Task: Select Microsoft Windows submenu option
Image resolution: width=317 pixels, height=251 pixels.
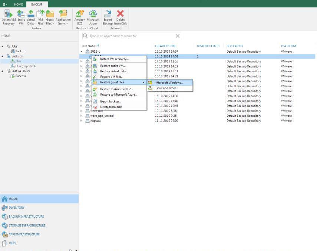Action: tap(170, 83)
